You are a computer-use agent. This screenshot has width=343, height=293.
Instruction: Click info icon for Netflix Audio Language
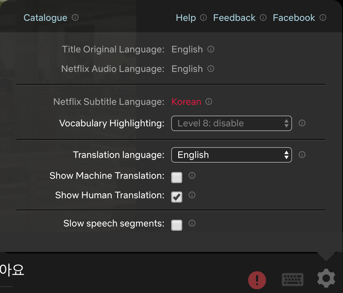coord(211,69)
